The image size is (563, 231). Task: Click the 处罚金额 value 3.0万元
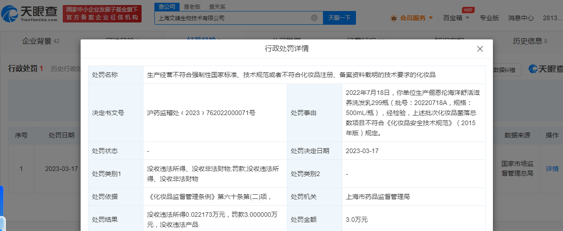click(x=356, y=220)
